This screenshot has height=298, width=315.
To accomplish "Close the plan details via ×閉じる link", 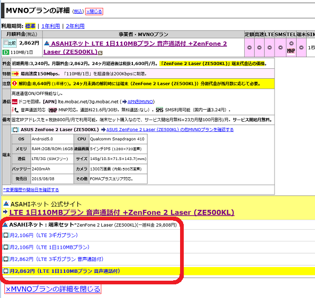I will pos(94,11).
